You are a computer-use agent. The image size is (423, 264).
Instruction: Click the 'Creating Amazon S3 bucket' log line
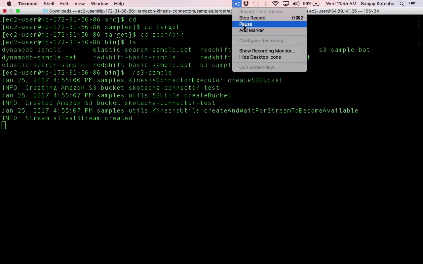[111, 88]
